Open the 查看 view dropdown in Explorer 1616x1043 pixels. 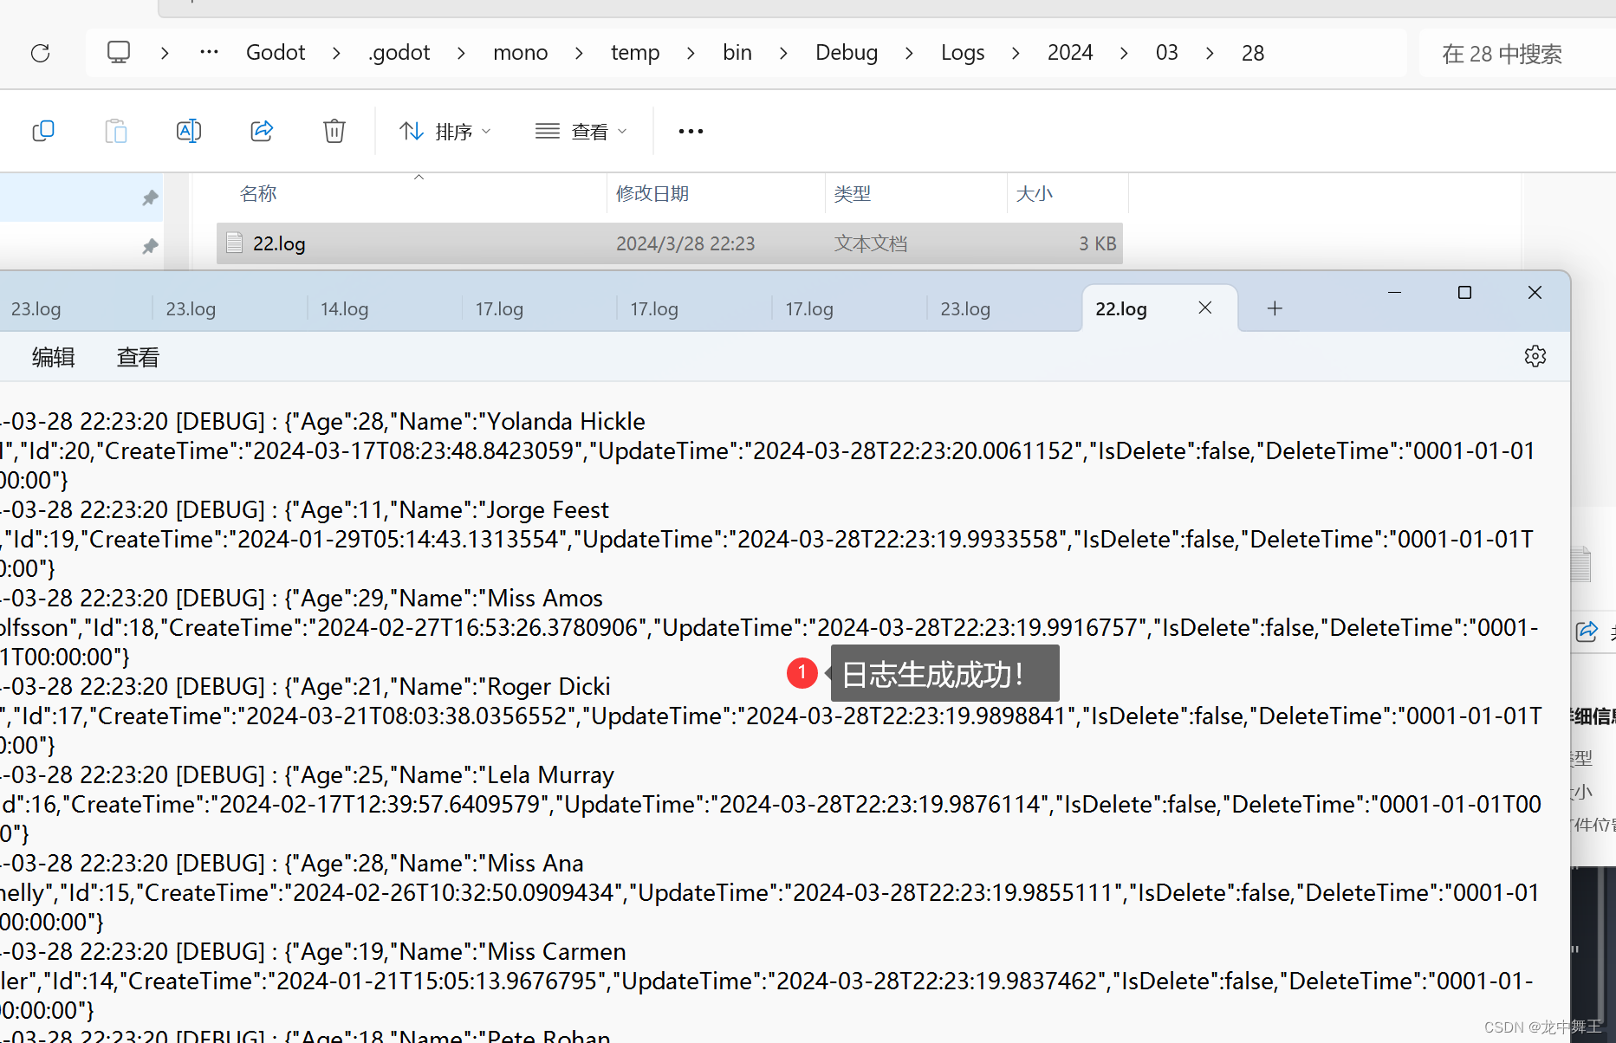[x=581, y=131]
